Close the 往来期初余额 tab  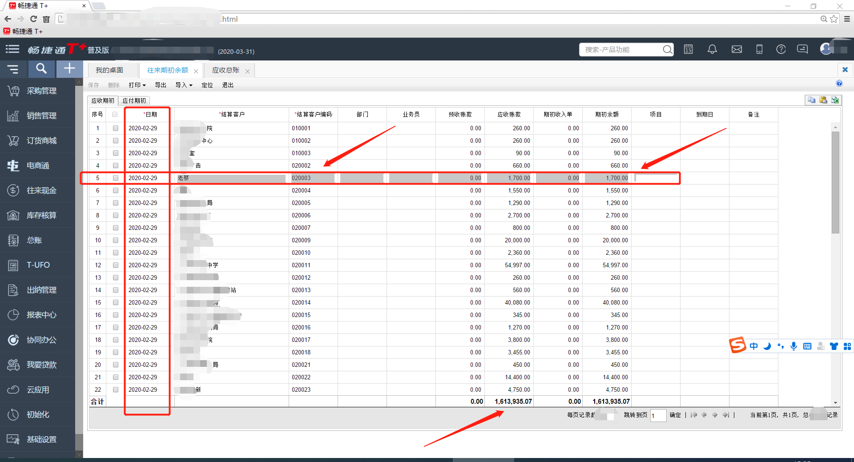pos(196,71)
